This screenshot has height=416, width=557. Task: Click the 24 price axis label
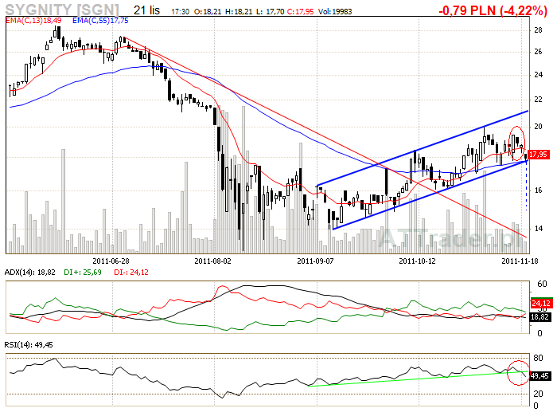pyautogui.click(x=538, y=75)
